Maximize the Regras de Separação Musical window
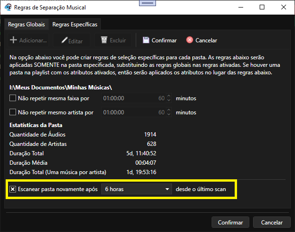 [x=262, y=8]
